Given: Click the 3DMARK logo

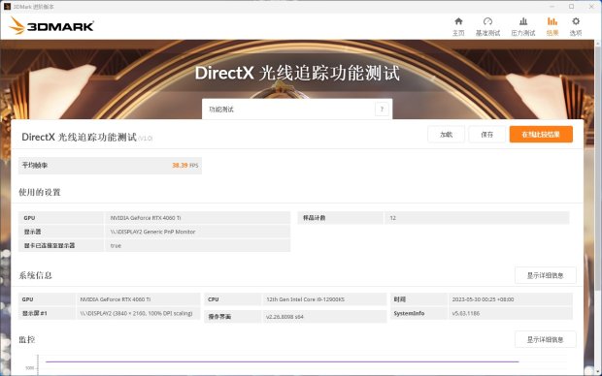Looking at the screenshot, I should [51, 26].
